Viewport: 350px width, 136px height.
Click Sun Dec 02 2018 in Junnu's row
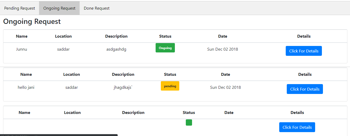(x=222, y=49)
